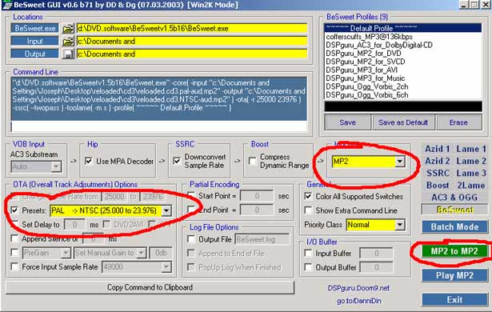Click the BeSweet.exe path input field
This screenshot has height=312, width=492.
click(192, 29)
